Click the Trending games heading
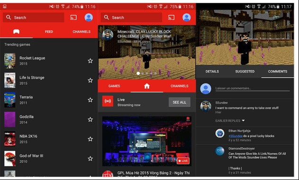 (18, 45)
